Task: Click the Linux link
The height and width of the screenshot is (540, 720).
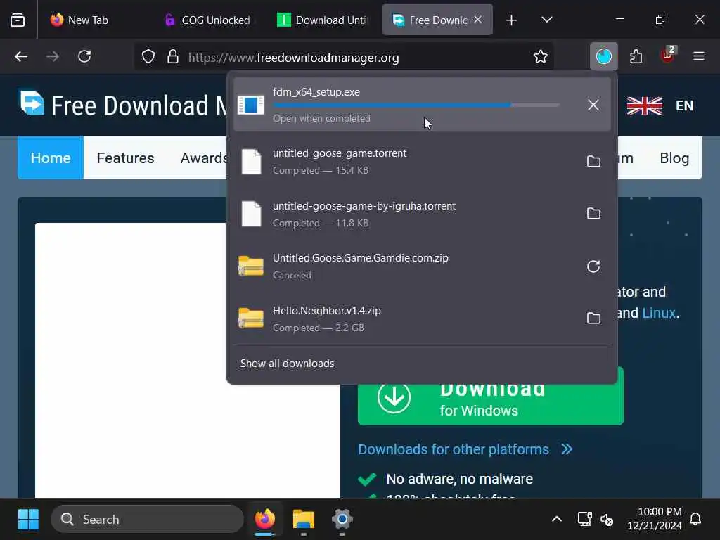Action: (x=659, y=313)
